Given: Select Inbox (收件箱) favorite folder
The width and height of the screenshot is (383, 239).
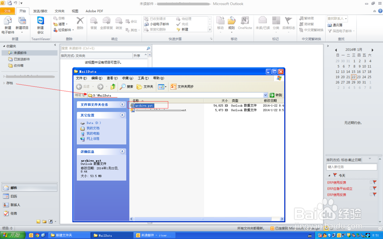Looking at the screenshot, I should coord(18,65).
